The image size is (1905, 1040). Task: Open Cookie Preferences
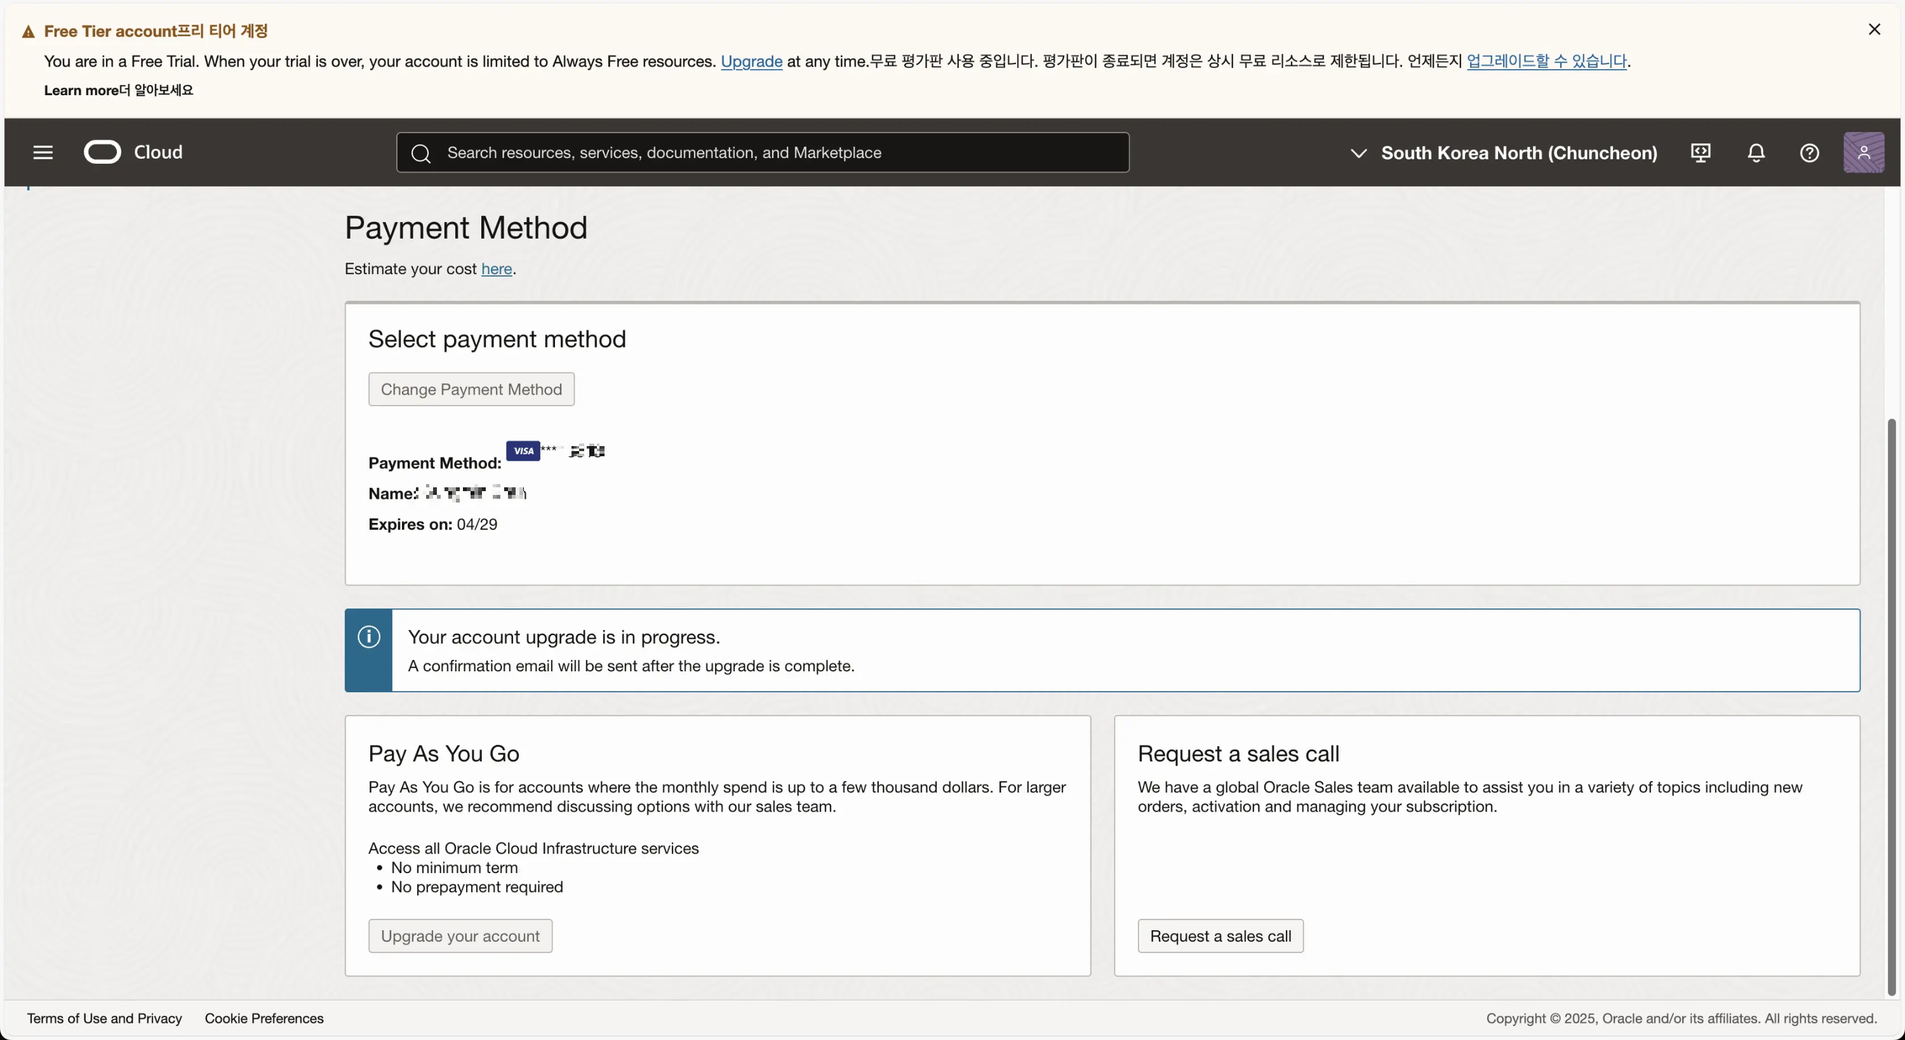(264, 1018)
